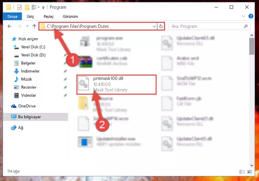Click the folder icon in title bar
The height and width of the screenshot is (181, 259).
point(8,7)
